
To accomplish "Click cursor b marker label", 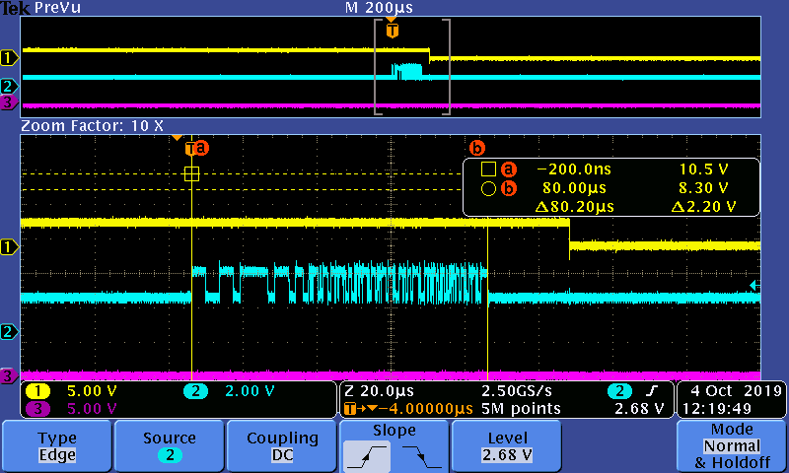I will pos(477,148).
